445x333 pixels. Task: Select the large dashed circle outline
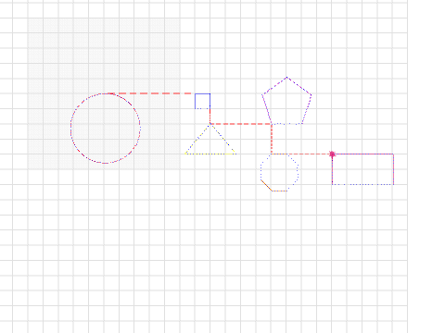tap(106, 129)
